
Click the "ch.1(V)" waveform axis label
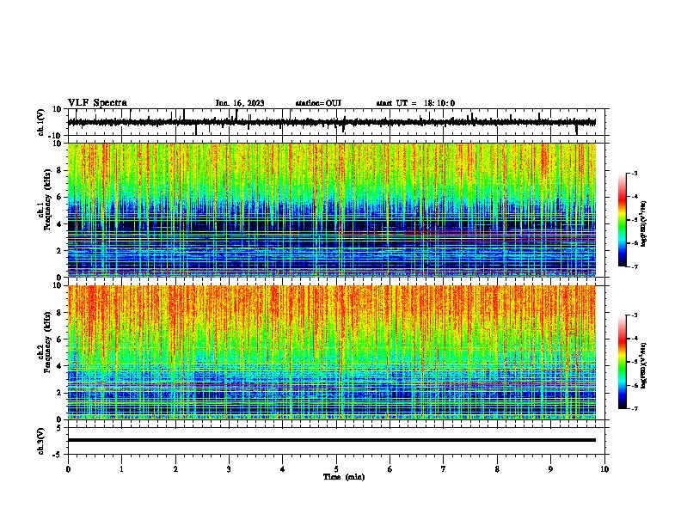click(x=41, y=122)
